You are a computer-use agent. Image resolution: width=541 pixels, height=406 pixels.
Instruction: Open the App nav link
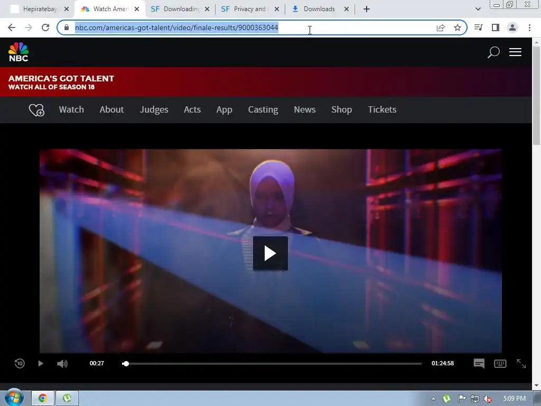pos(224,110)
